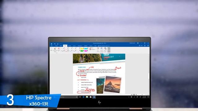This screenshot has height=111, width=198.
Task: Open File Explorer from the taskbar
Action: [x=87, y=97]
